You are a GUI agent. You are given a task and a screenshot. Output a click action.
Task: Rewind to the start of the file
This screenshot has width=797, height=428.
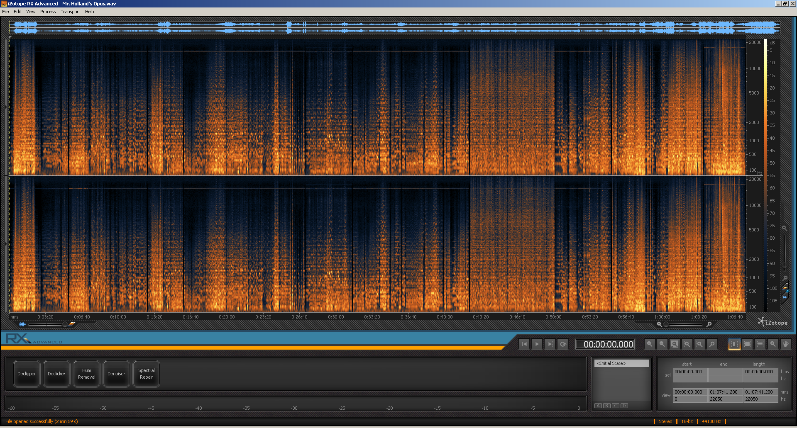tap(524, 344)
